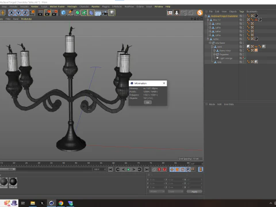This screenshot has height=207, width=276.
Task: Open Object Manager Bookmarks menu
Action: point(252,11)
